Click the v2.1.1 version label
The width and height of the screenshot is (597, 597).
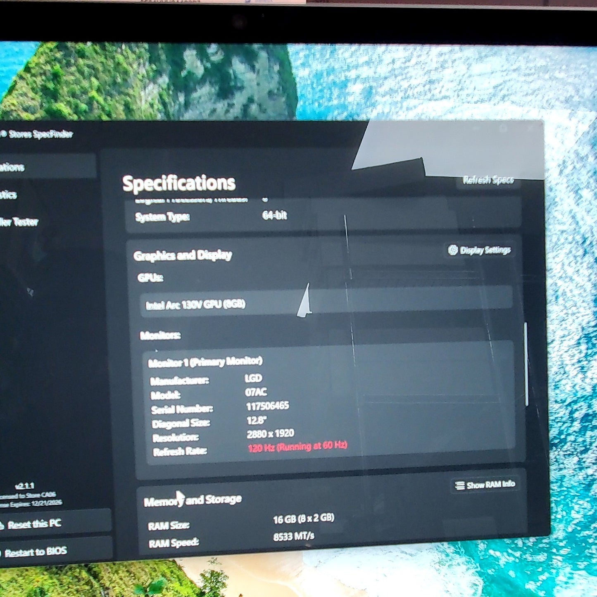point(24,486)
